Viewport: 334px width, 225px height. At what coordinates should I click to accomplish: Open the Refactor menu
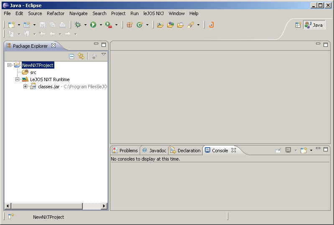pyautogui.click(x=56, y=13)
